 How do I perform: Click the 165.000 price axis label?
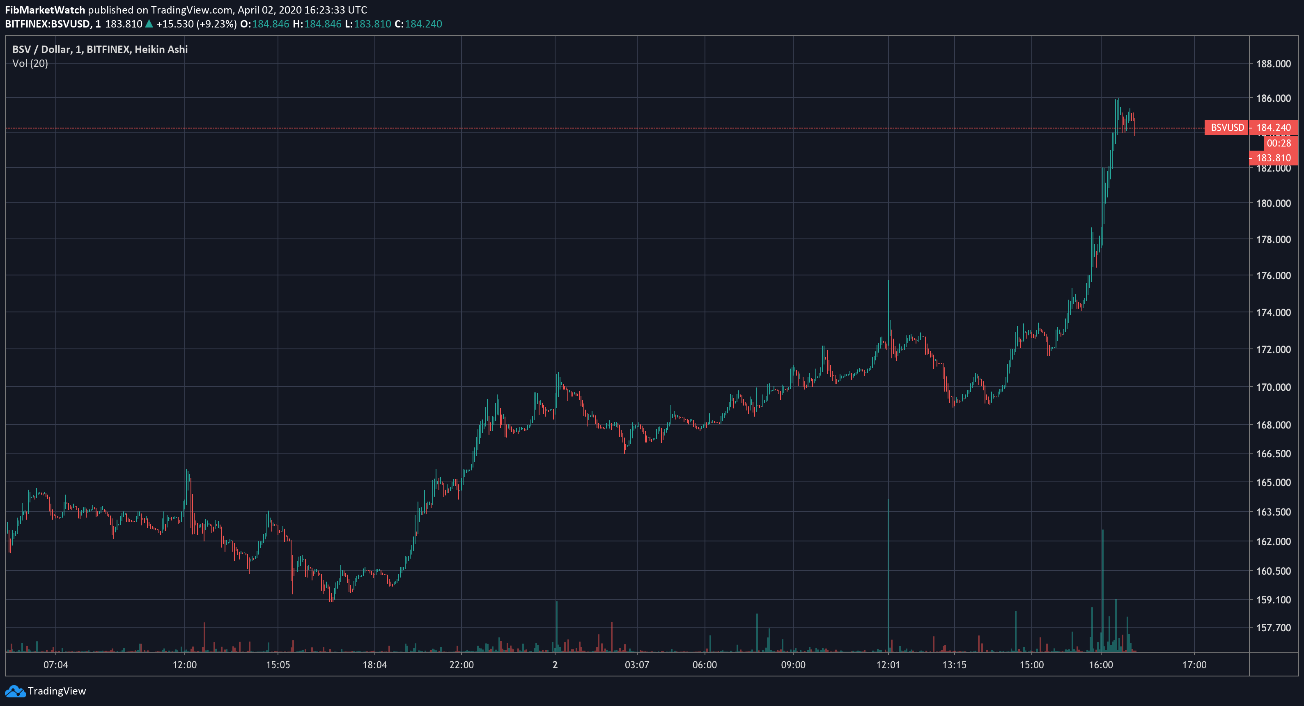pos(1274,483)
